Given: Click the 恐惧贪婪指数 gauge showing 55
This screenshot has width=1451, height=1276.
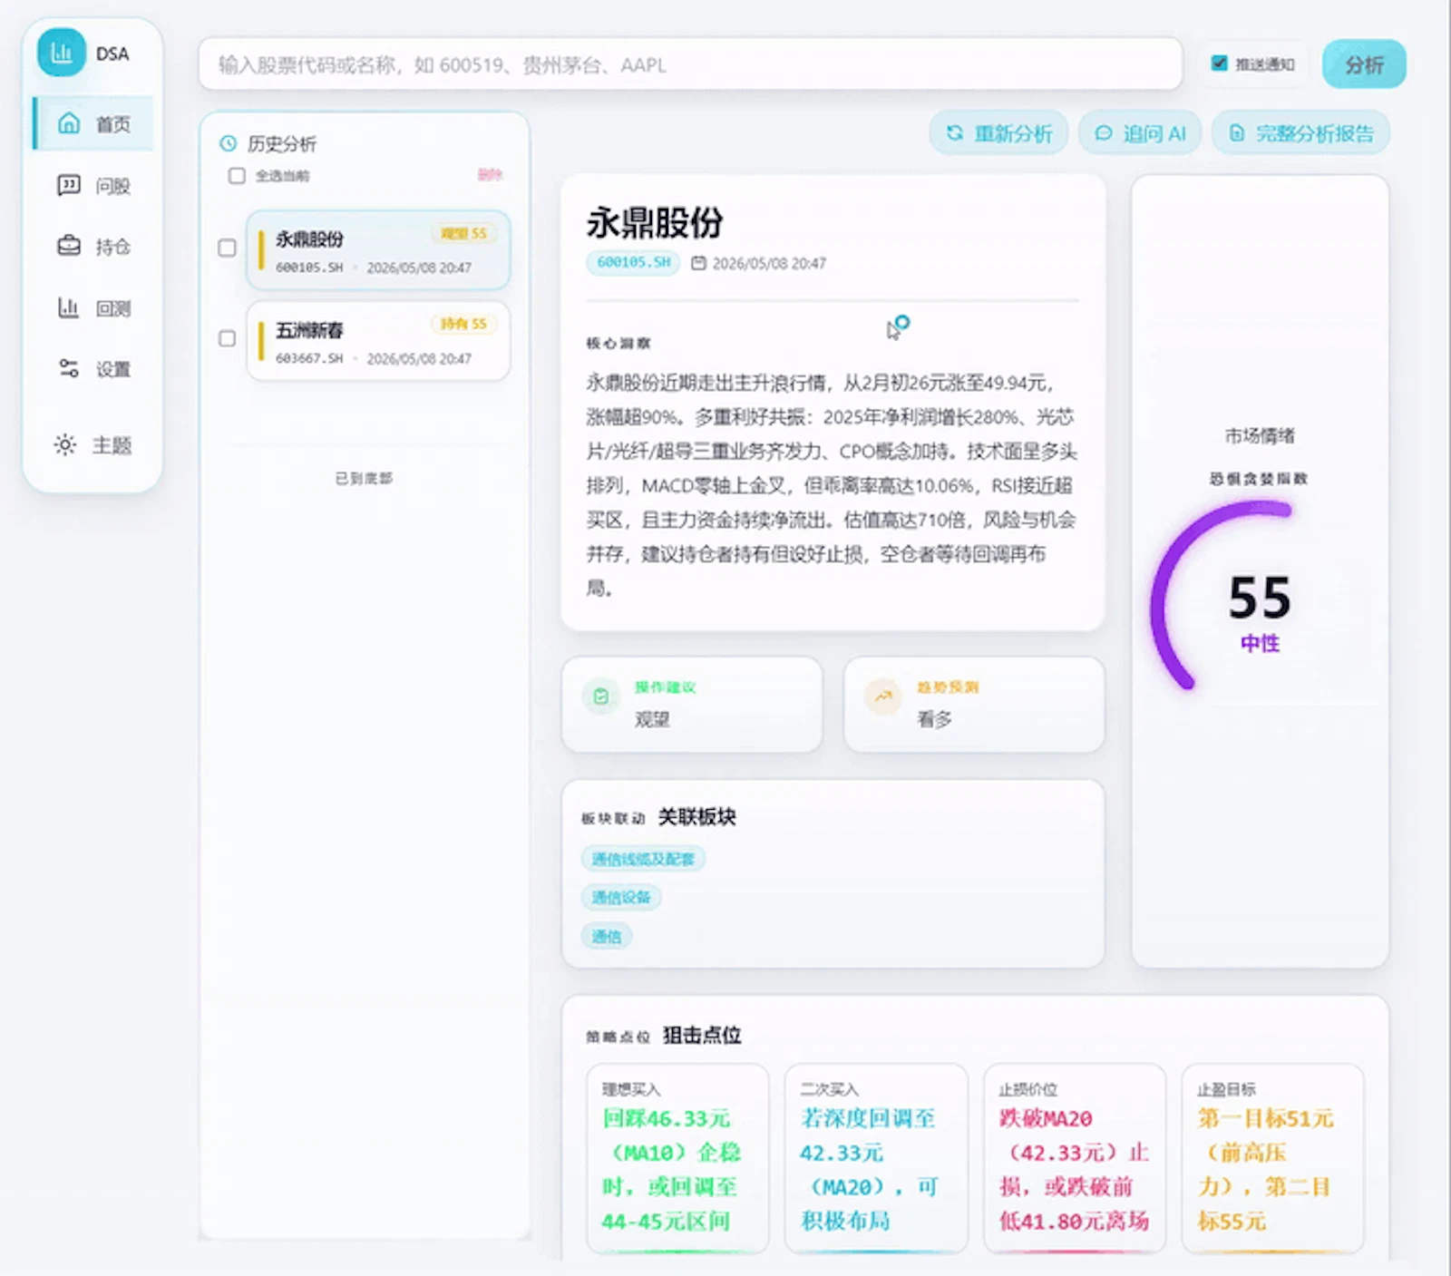Looking at the screenshot, I should click(x=1259, y=597).
